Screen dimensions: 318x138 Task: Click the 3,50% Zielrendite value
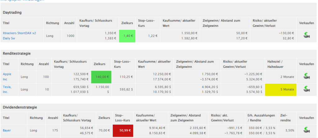coord(290,131)
